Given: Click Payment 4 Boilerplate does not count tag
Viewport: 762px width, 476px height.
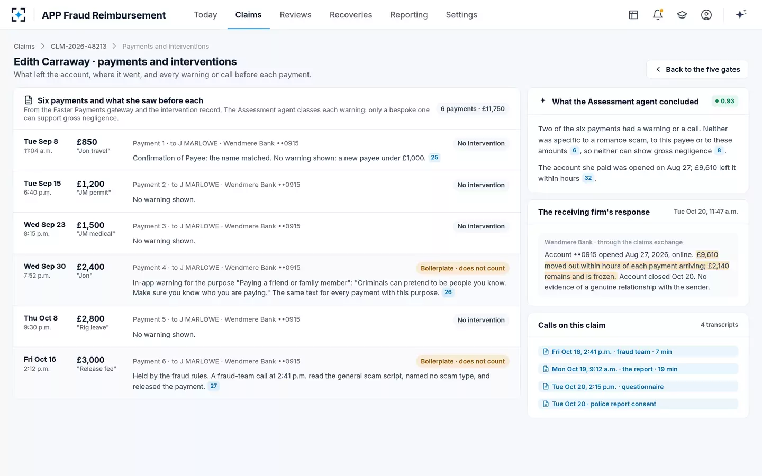Looking at the screenshot, I should pyautogui.click(x=462, y=268).
